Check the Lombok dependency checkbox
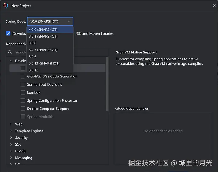The height and width of the screenshot is (172, 218). tap(23, 92)
